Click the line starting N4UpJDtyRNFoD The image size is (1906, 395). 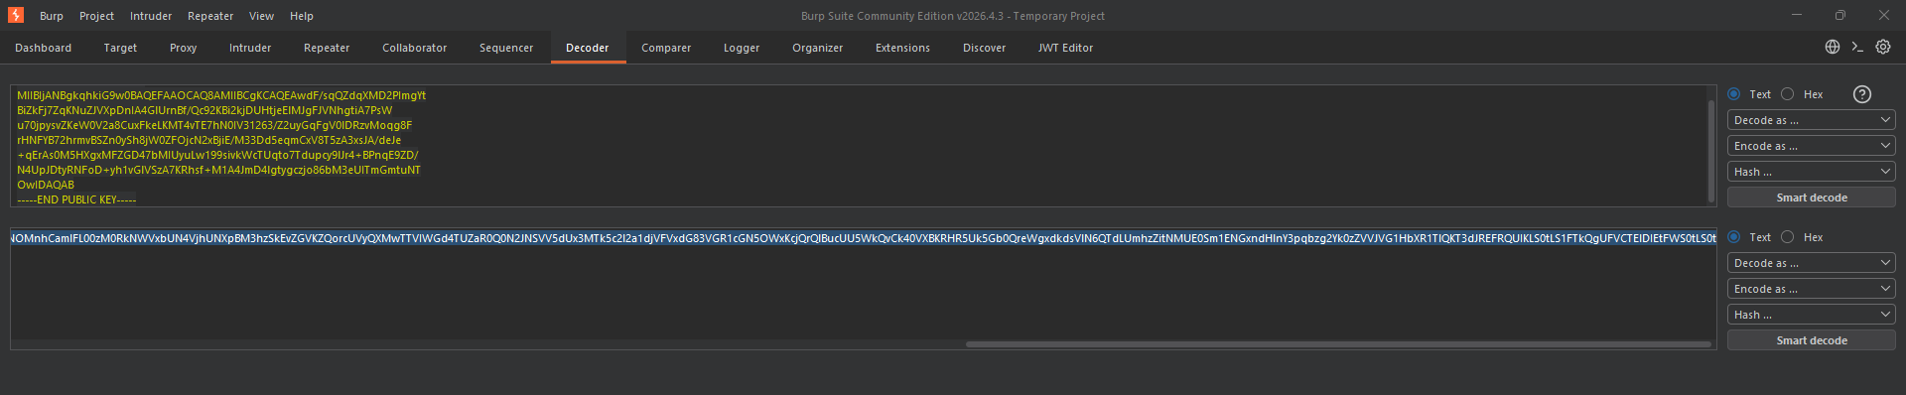218,170
